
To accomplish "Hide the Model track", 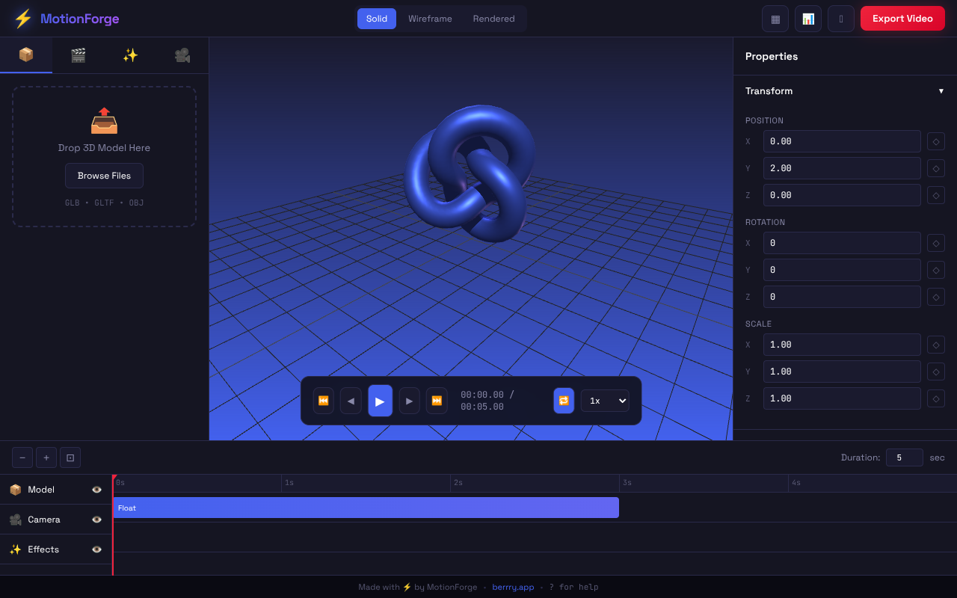I will (x=96, y=490).
